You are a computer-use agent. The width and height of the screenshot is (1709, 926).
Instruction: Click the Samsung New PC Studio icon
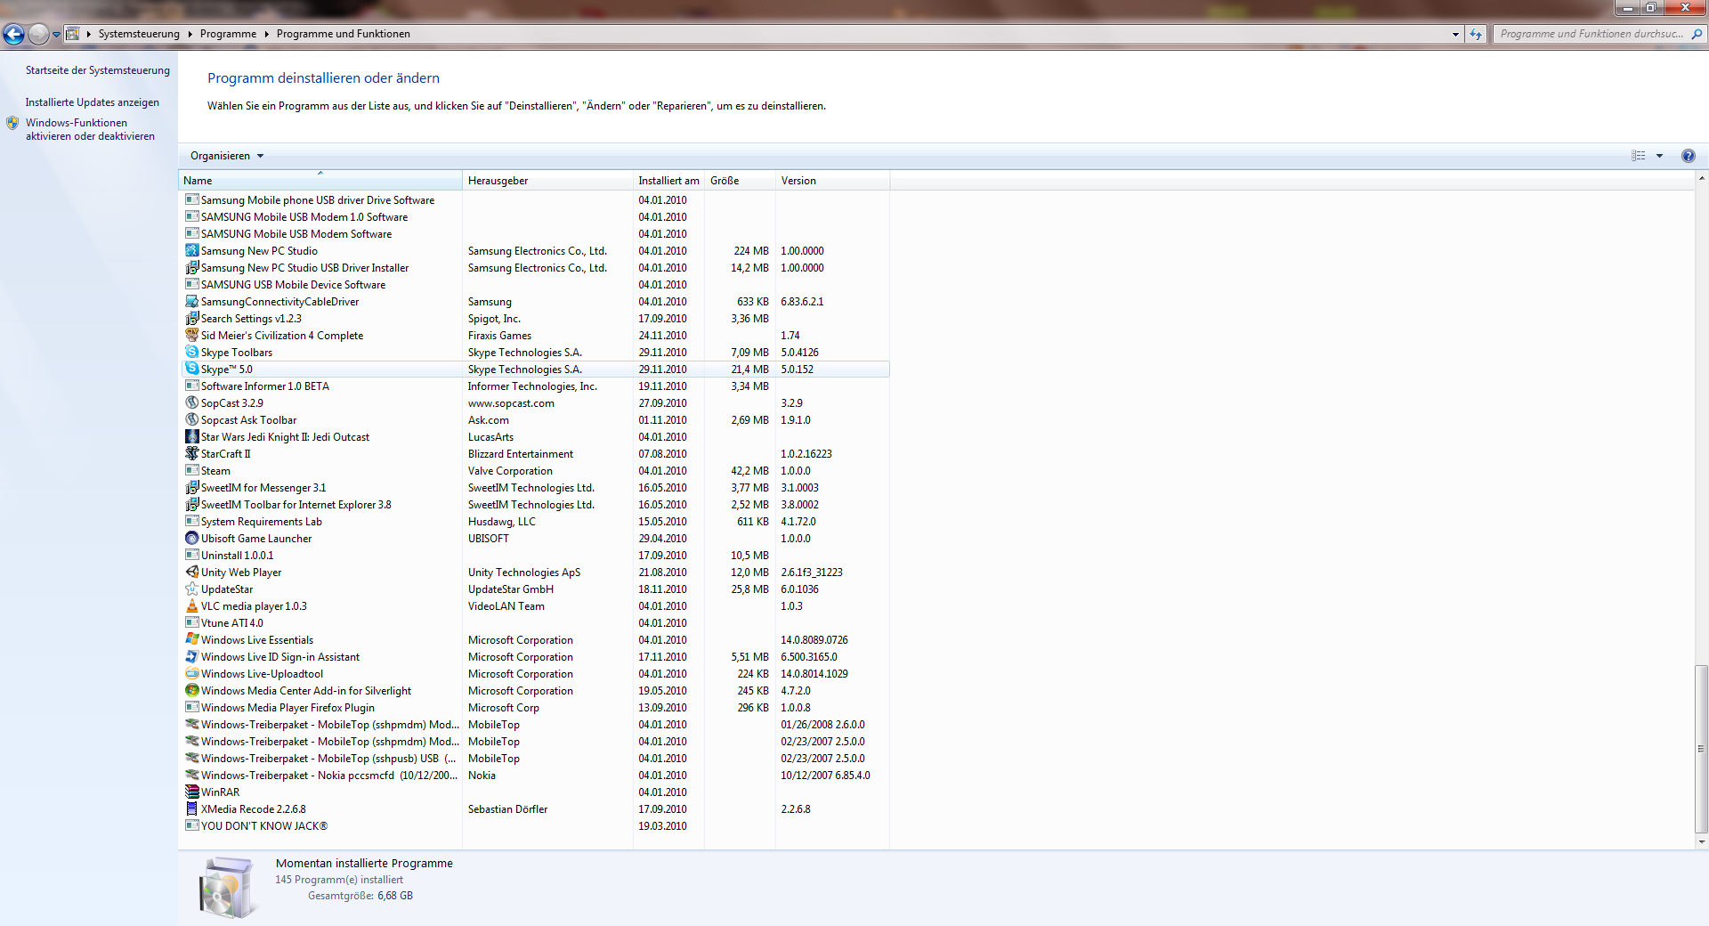pos(191,250)
